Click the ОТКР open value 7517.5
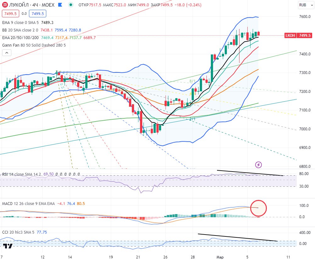The height and width of the screenshot is (261, 315). (95, 5)
